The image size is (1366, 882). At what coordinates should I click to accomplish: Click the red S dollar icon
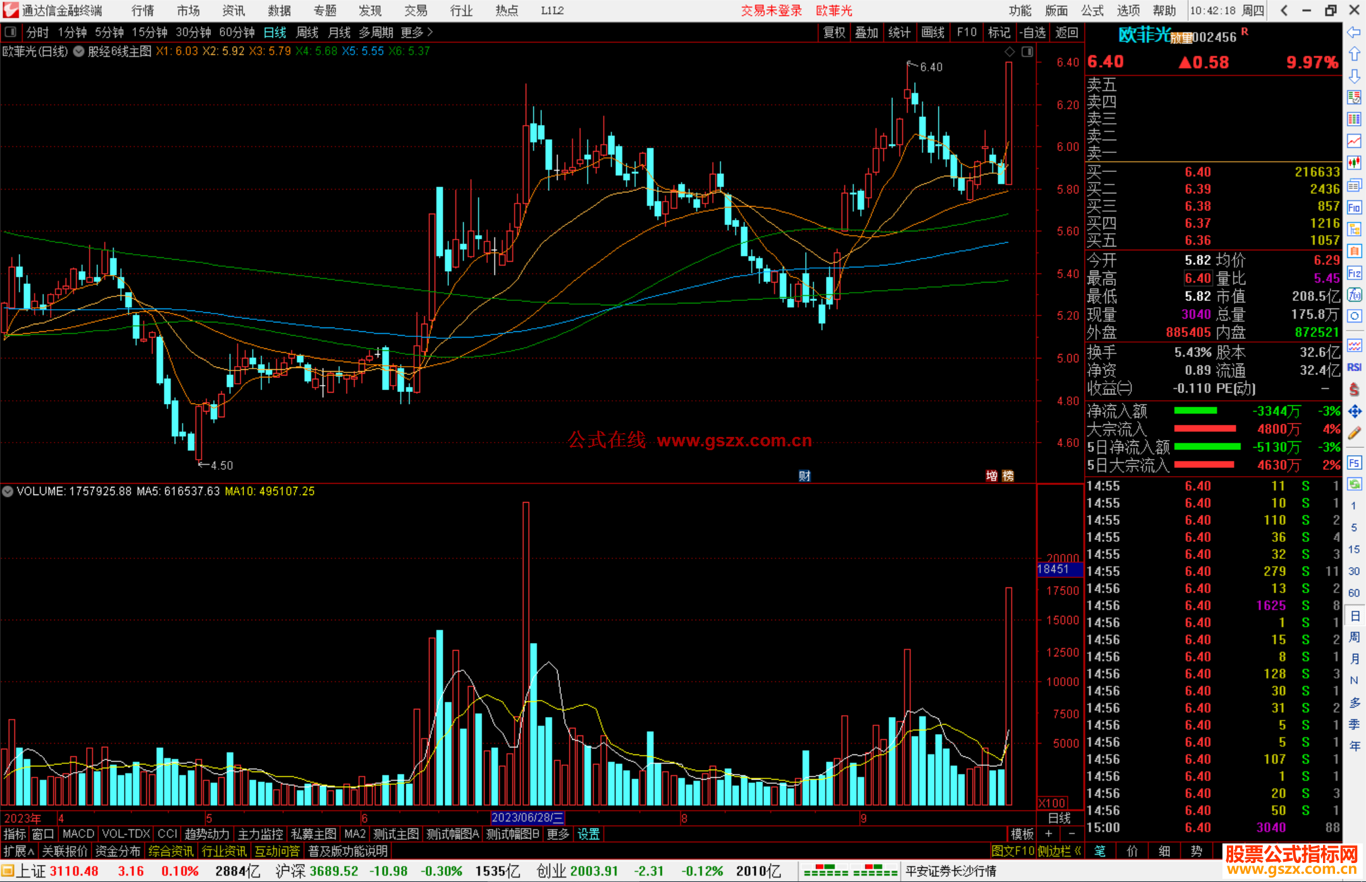(x=1354, y=389)
